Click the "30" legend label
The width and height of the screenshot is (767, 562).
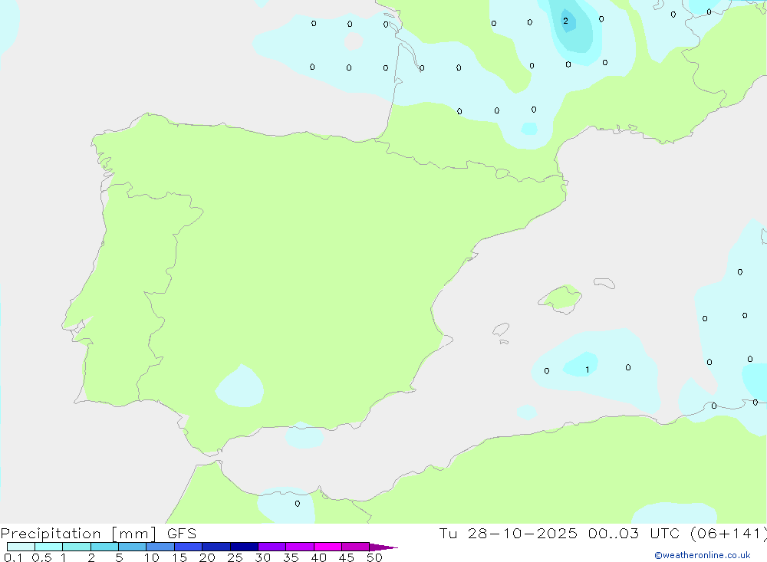[x=263, y=557]
